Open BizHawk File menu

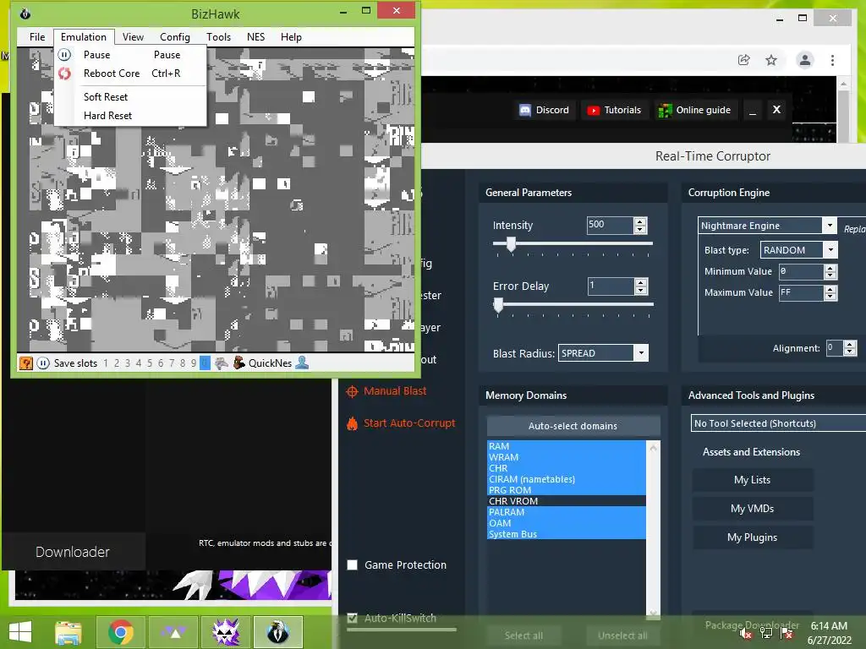click(x=37, y=37)
